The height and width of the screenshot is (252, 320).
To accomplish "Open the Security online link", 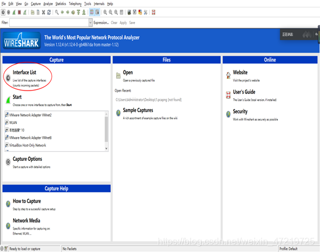I will tap(240, 111).
